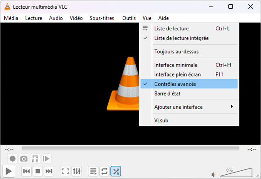This screenshot has width=261, height=179.
Task: Uncheck Liste de lecture intégrée
Action: pyautogui.click(x=189, y=38)
